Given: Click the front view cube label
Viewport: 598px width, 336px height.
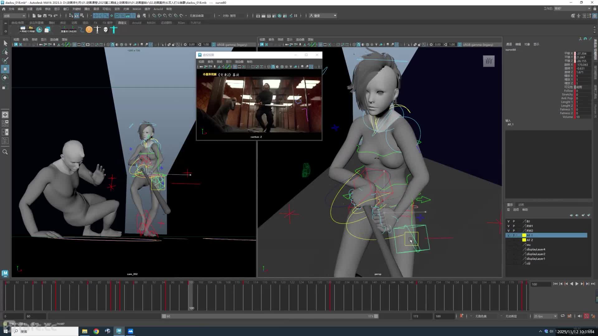Looking at the screenshot, I should (x=489, y=61).
